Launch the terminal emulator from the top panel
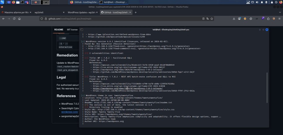Screen dimensions: 283x135 [22, 2]
